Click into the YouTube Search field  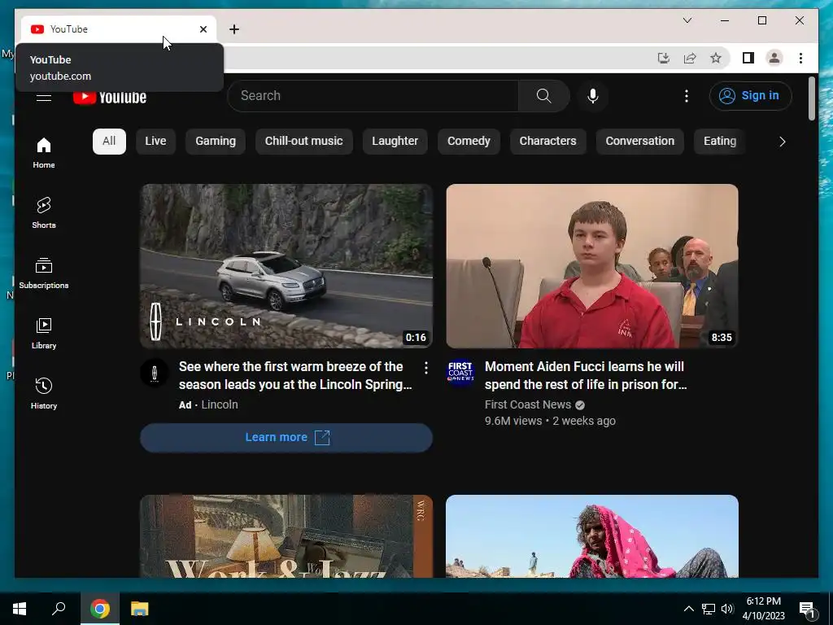(x=373, y=96)
